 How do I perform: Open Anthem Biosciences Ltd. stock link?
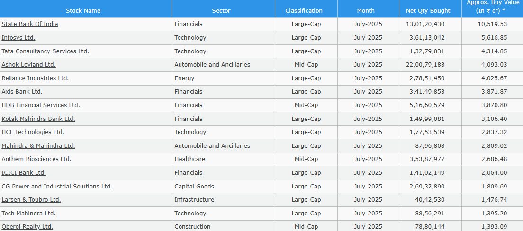(36, 159)
